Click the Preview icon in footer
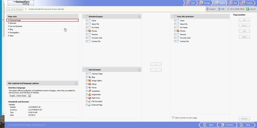257x128 pixels. point(223,125)
